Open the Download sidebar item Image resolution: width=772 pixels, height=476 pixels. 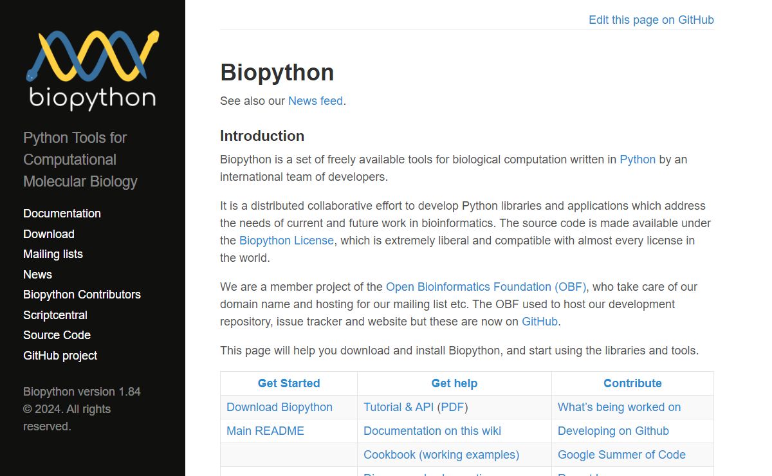point(49,234)
